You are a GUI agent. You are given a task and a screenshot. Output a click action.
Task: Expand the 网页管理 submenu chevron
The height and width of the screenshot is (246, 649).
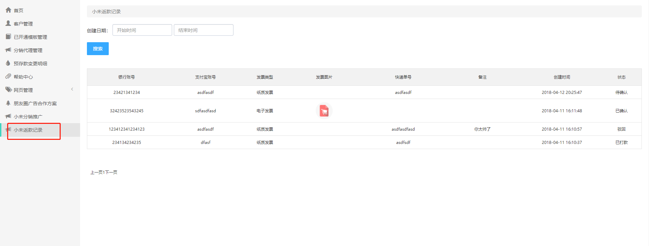click(72, 89)
